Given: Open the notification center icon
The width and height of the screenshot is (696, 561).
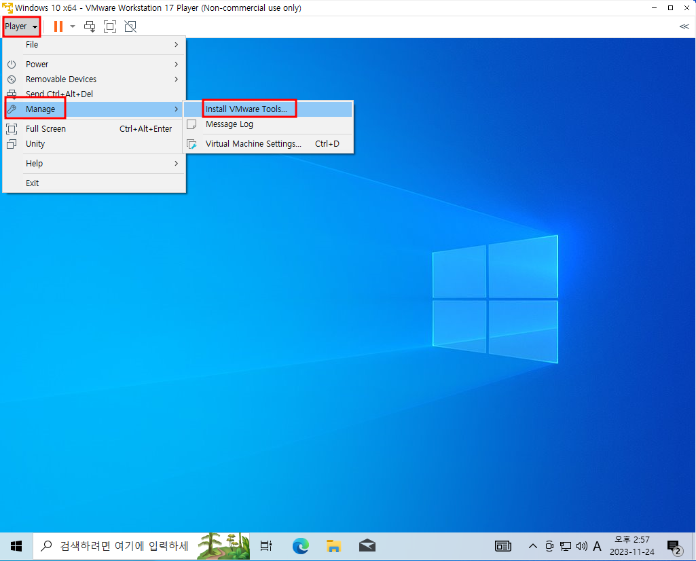Looking at the screenshot, I should pyautogui.click(x=675, y=547).
